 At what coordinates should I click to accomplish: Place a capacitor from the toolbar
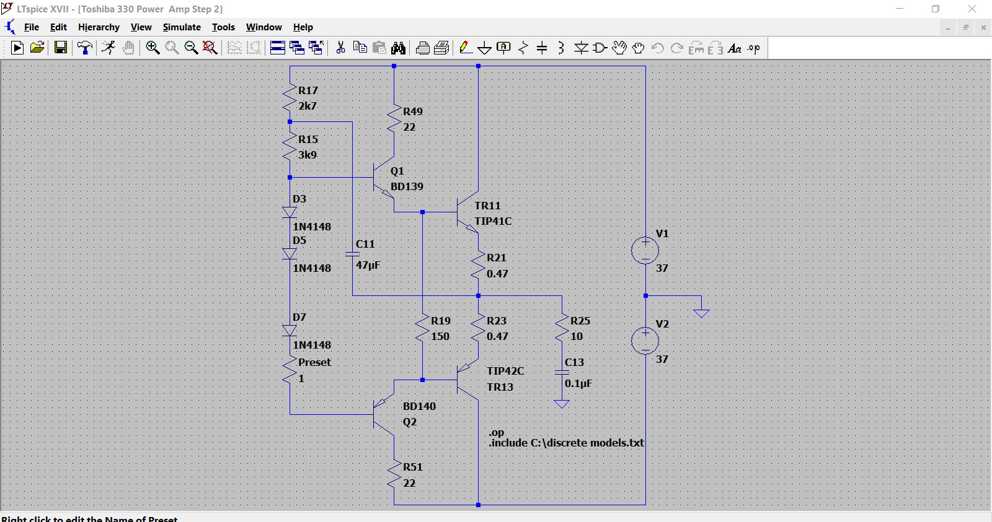542,48
